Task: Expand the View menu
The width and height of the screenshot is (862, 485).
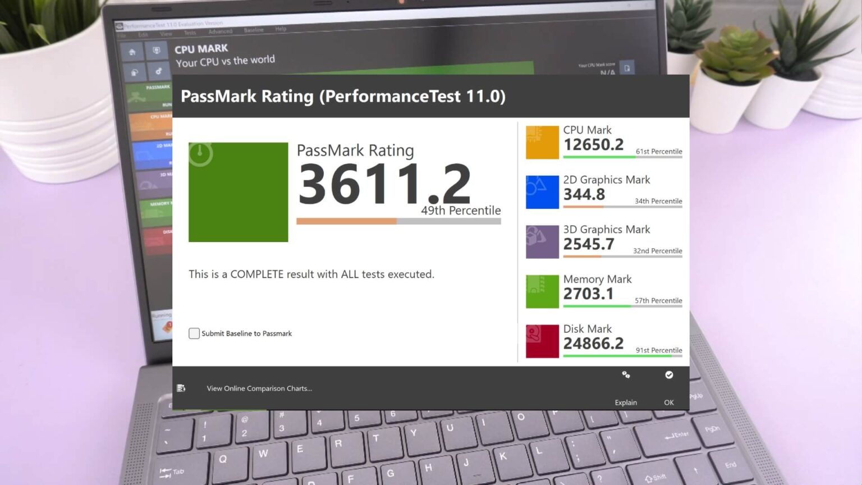Action: click(x=166, y=33)
